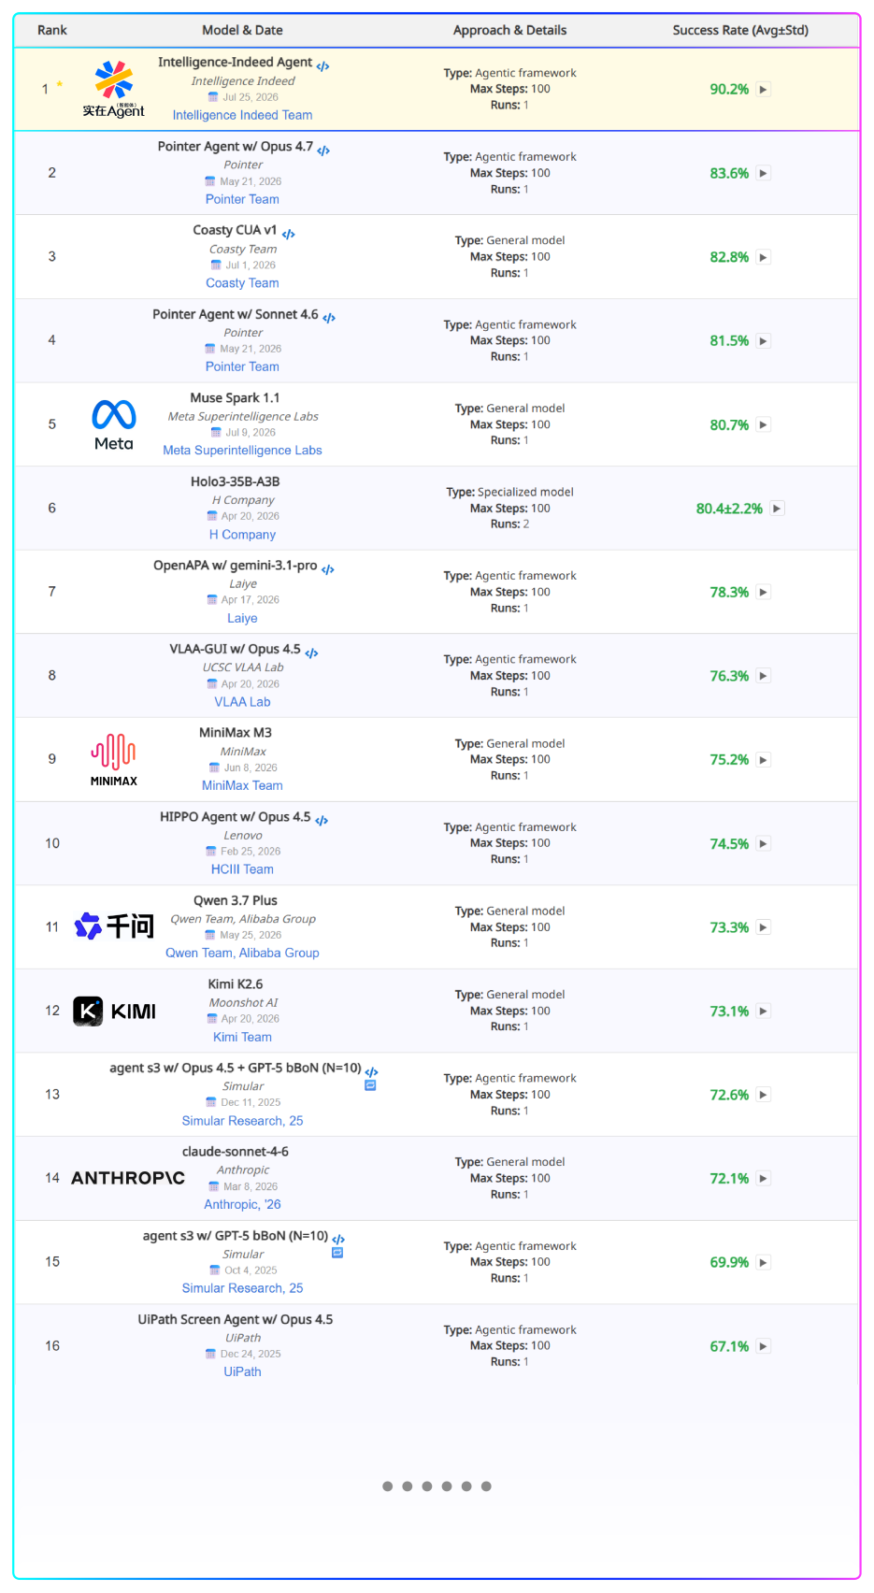Click the Meta logo in rank 5
This screenshot has height=1593, width=874.
coord(114,424)
